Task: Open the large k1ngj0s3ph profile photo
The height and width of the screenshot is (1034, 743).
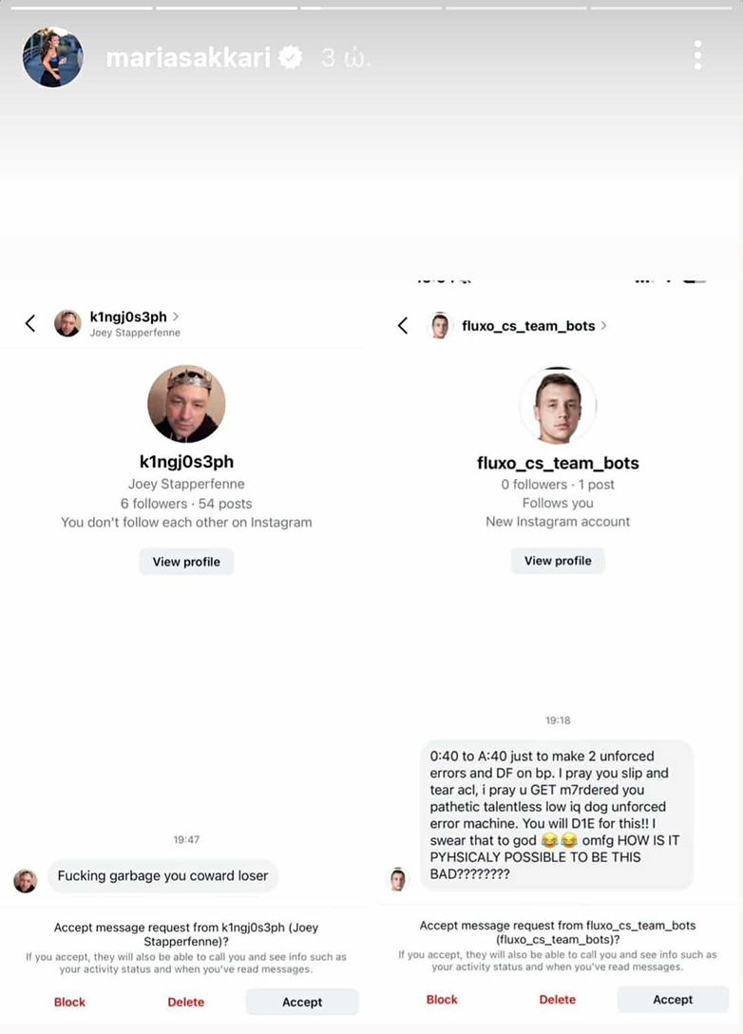Action: pyautogui.click(x=186, y=404)
